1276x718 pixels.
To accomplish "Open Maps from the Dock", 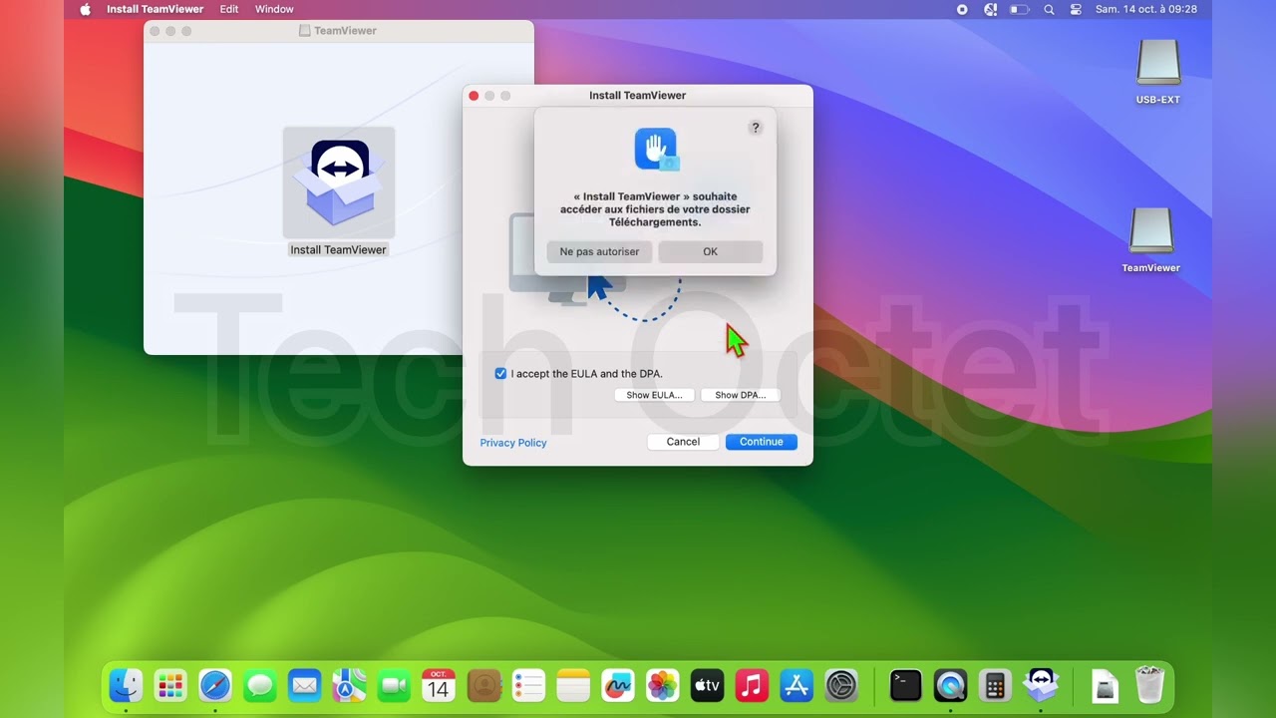I will (x=349, y=685).
